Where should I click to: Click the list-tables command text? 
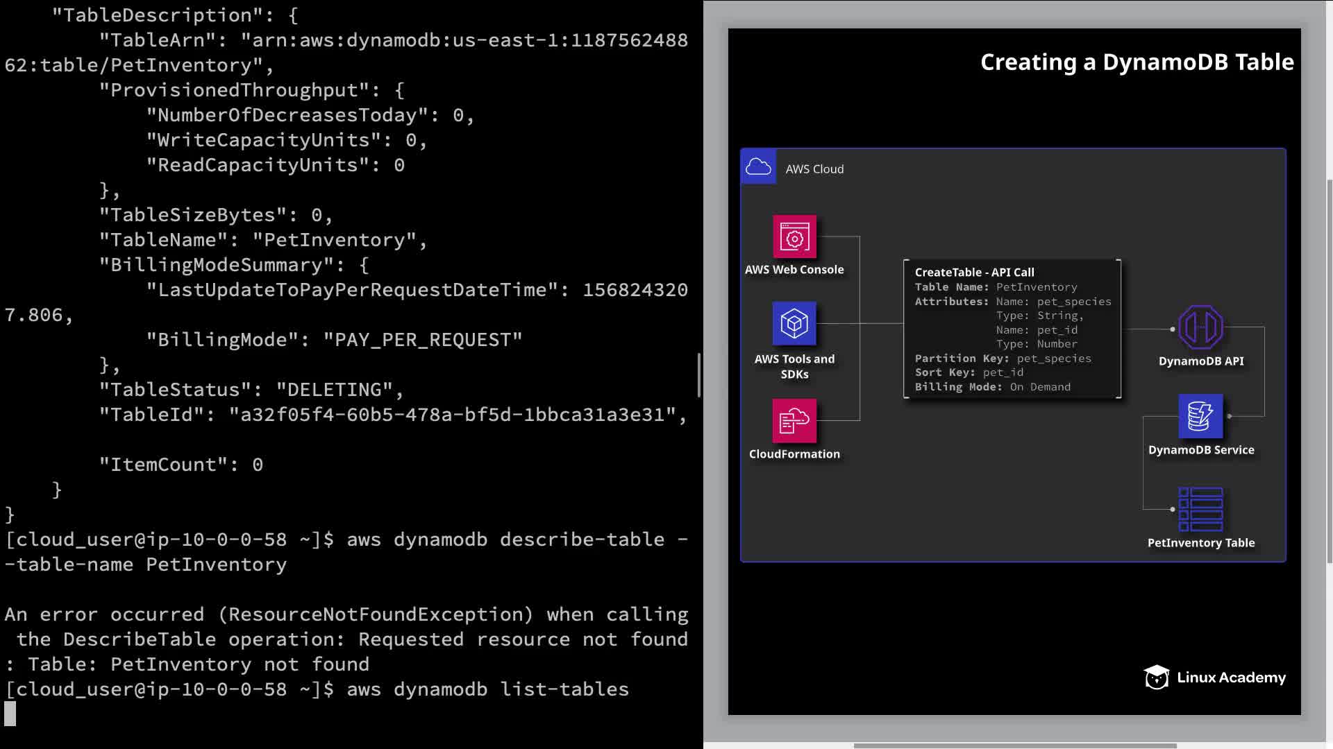point(564,689)
